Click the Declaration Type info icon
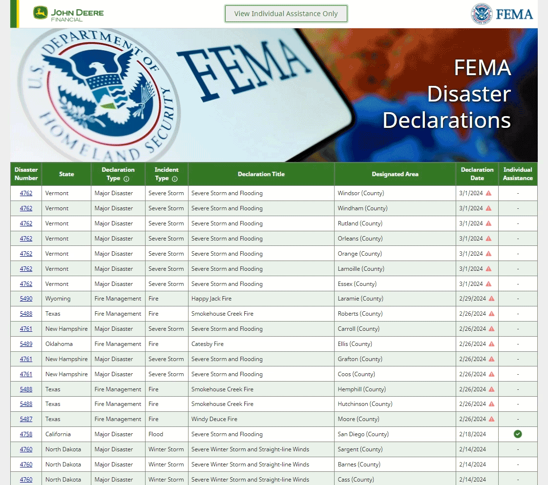Screen dimensions: 548x485 [126, 179]
